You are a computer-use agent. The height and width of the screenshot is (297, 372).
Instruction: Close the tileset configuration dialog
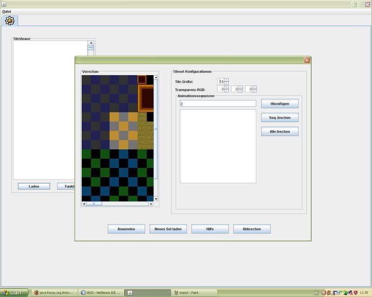click(x=307, y=60)
